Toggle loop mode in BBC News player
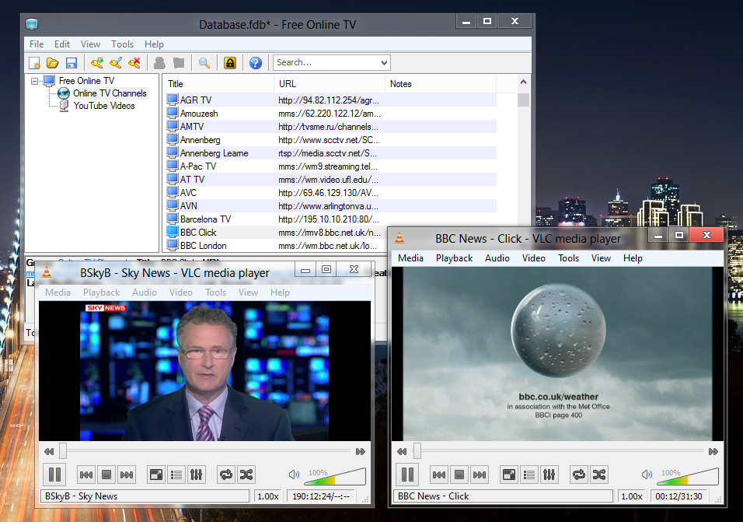The image size is (743, 522). coord(578,474)
